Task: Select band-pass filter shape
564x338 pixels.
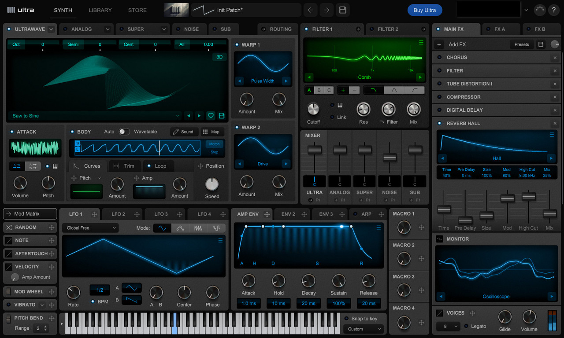Action: [x=394, y=90]
